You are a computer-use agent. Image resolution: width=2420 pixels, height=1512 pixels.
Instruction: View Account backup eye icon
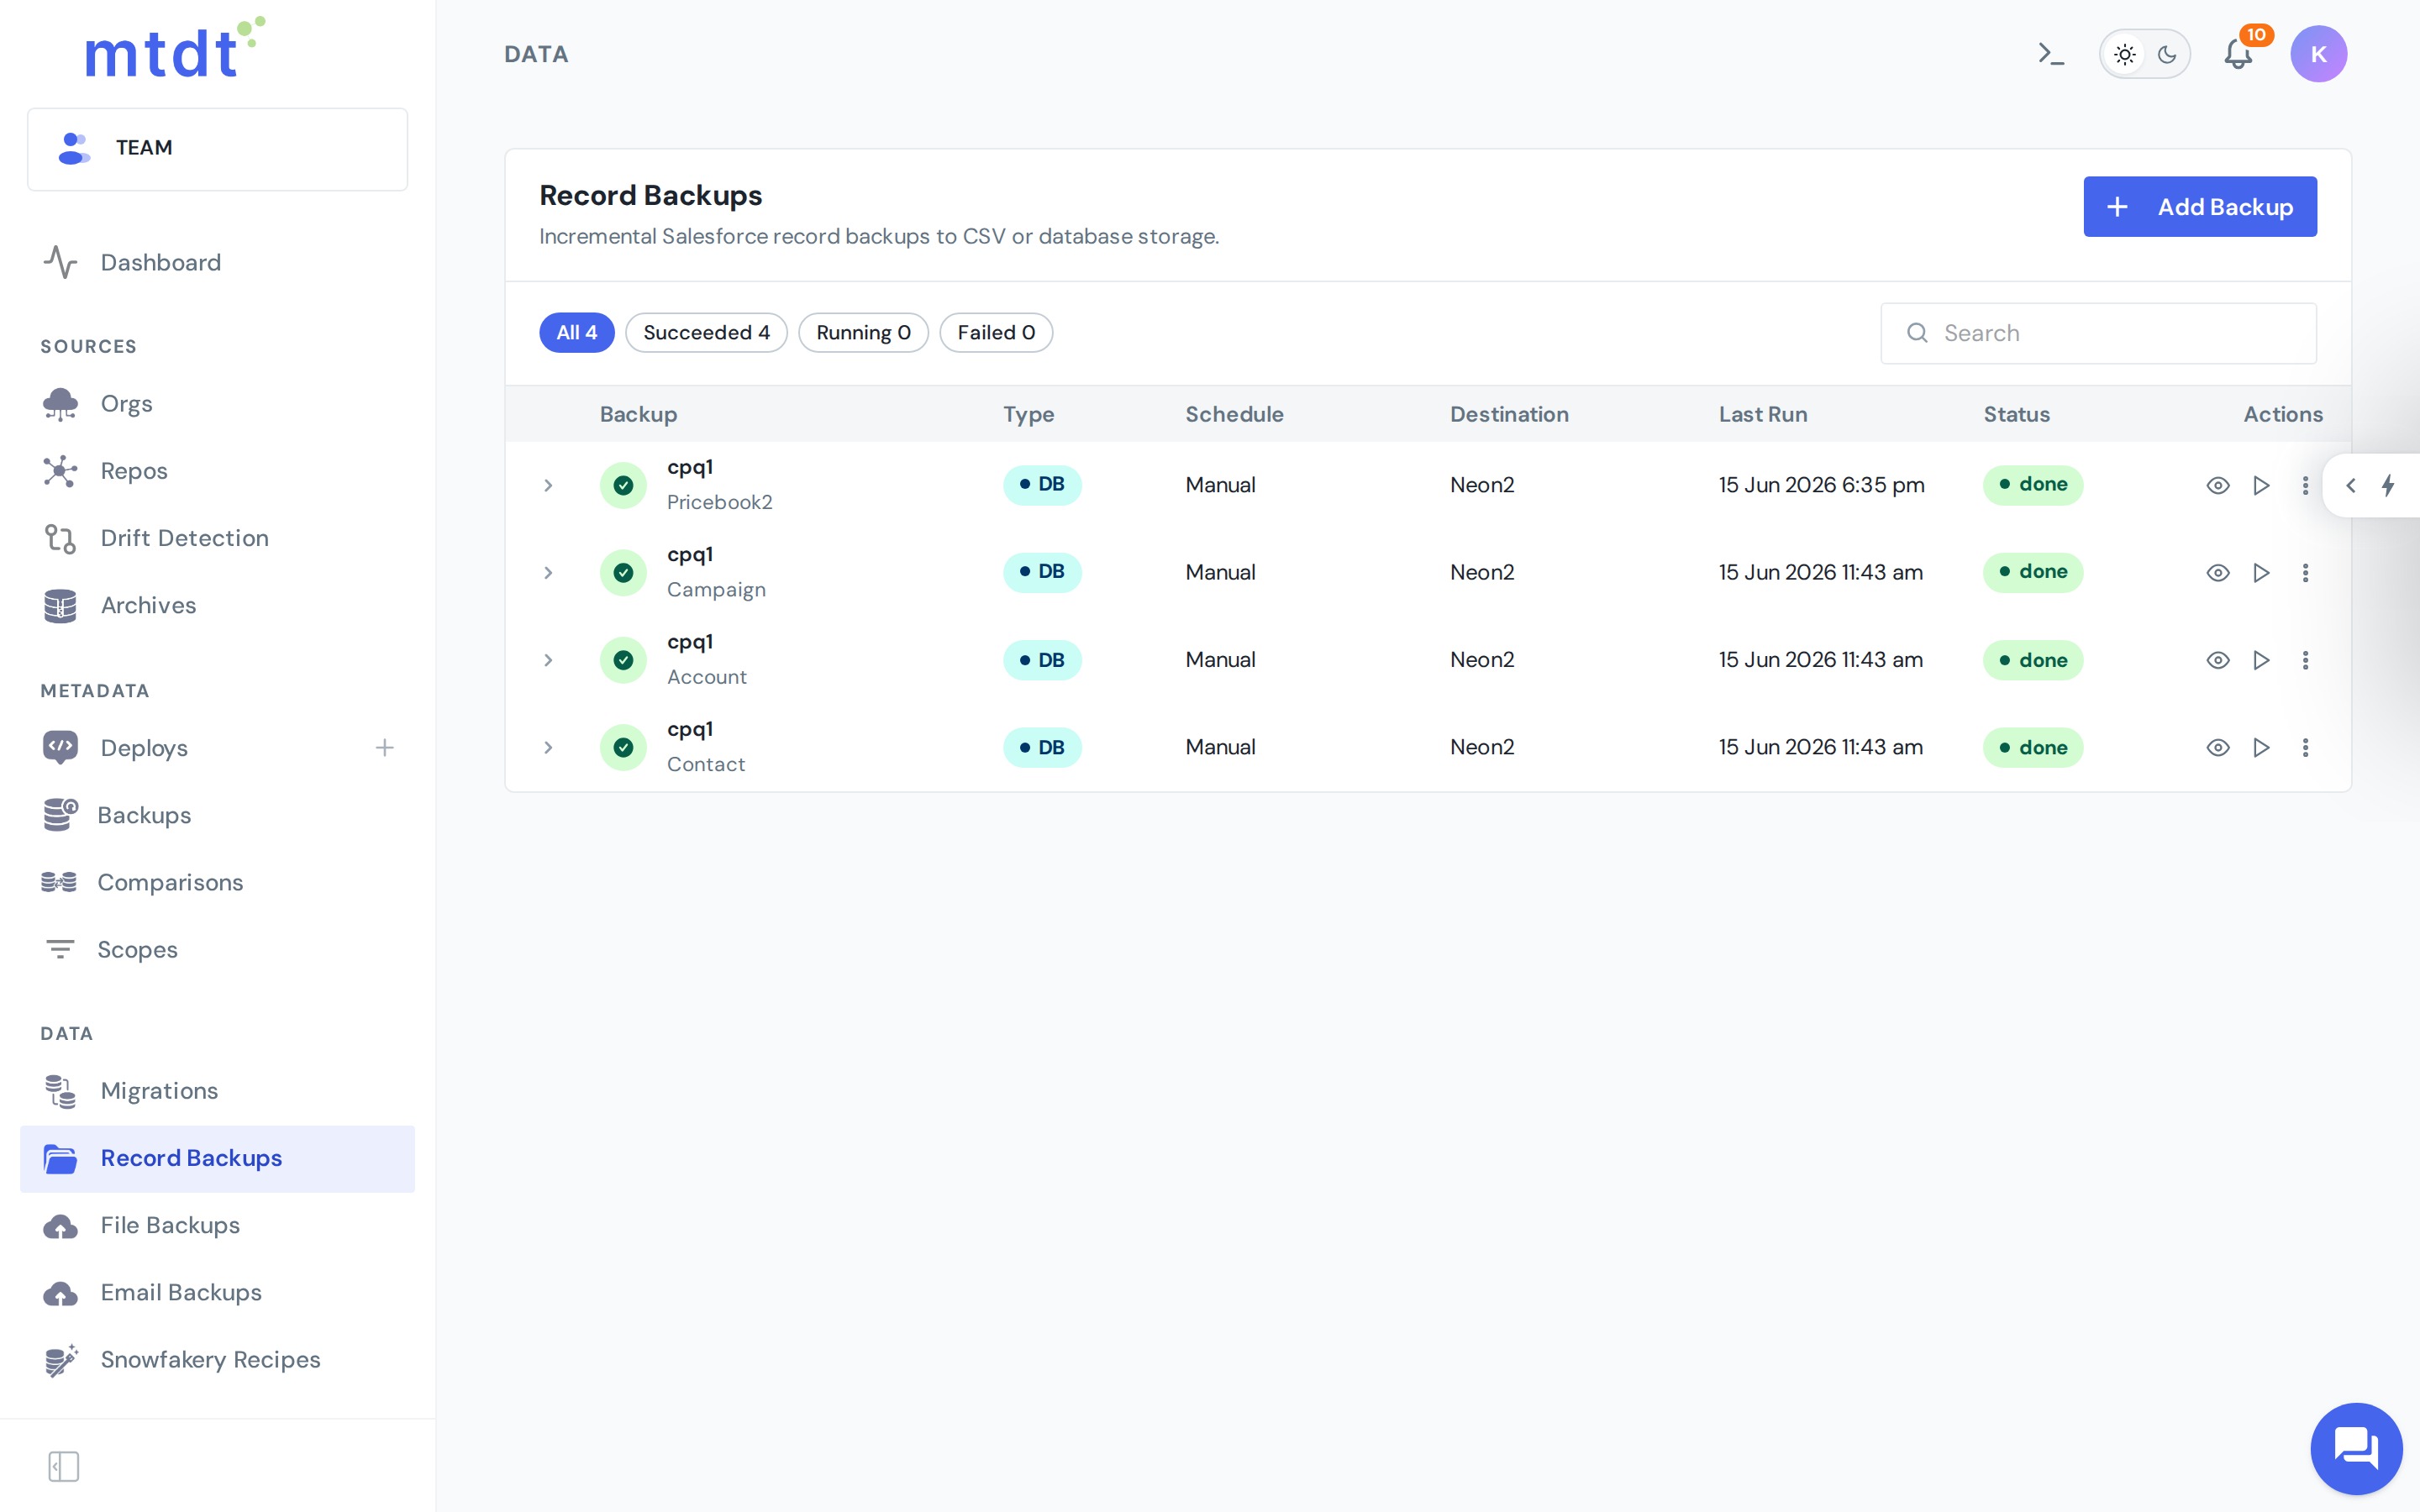click(2217, 660)
